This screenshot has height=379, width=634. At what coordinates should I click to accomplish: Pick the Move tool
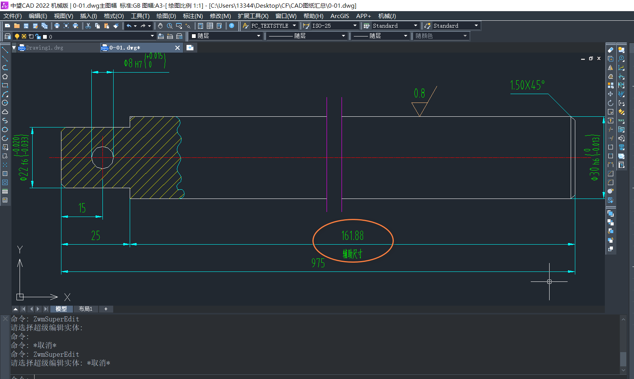(x=610, y=94)
